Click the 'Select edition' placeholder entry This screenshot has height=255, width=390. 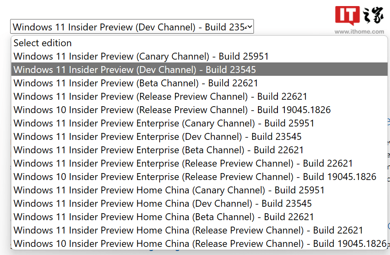tap(42, 43)
